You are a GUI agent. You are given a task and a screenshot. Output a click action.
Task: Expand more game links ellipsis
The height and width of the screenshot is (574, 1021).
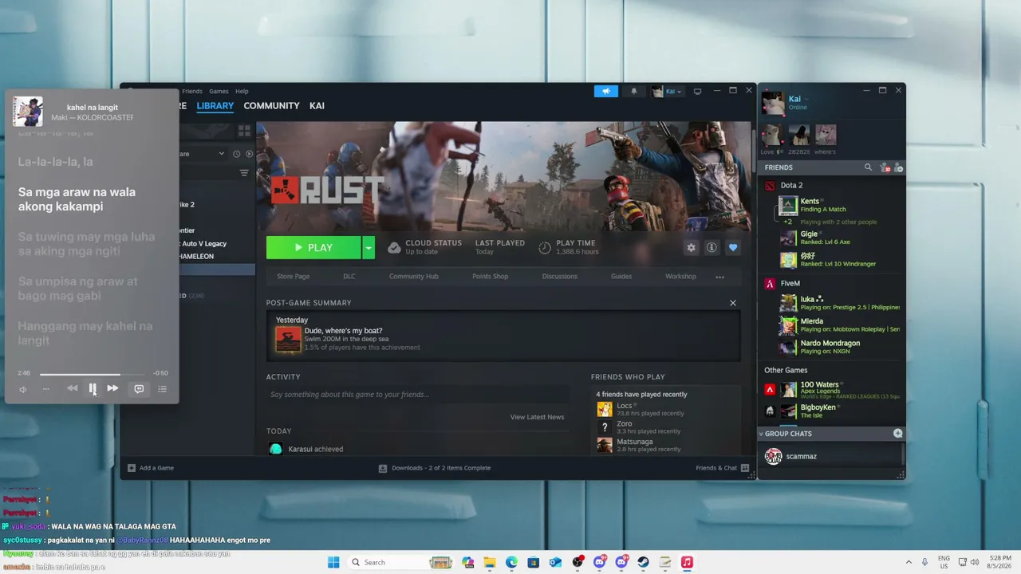point(719,277)
